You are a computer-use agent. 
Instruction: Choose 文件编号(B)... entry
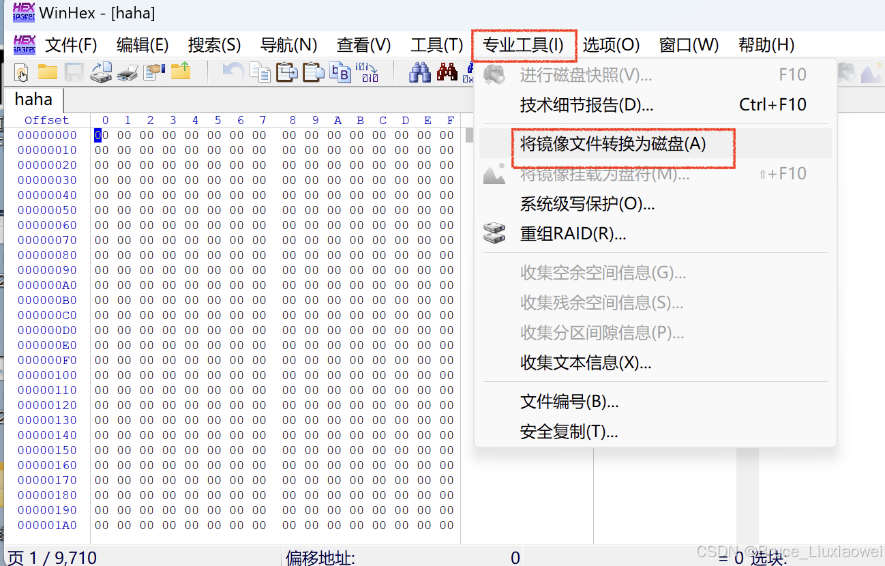coord(655,402)
